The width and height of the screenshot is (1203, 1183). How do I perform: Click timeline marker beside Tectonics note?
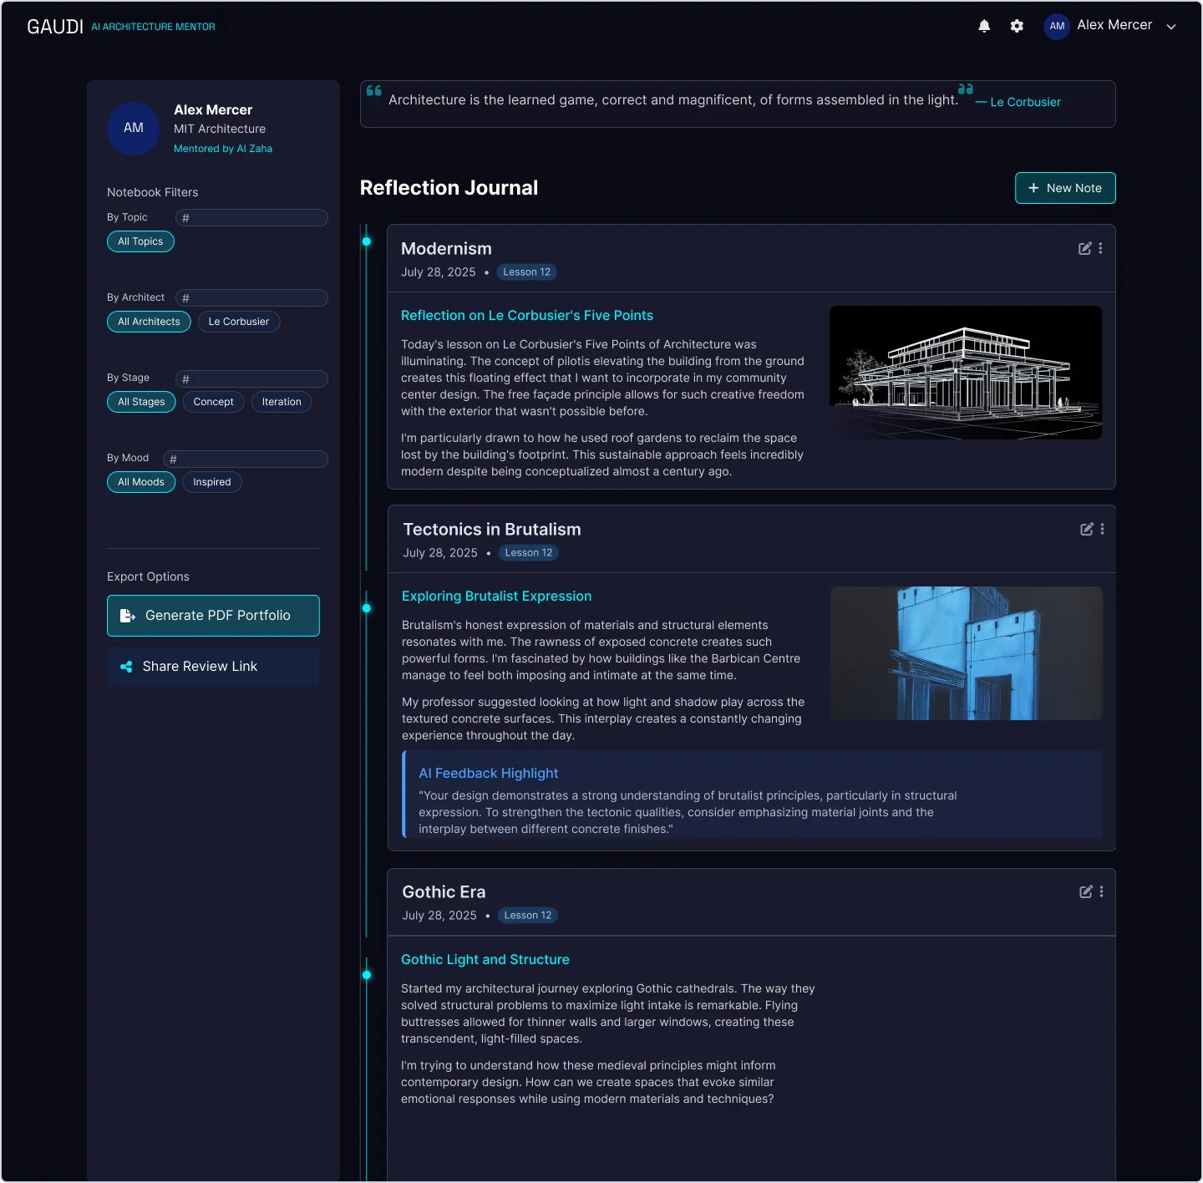tap(367, 608)
